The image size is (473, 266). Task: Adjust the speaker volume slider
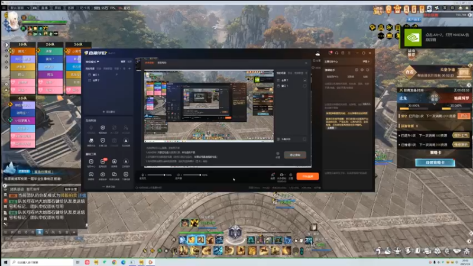192,175
